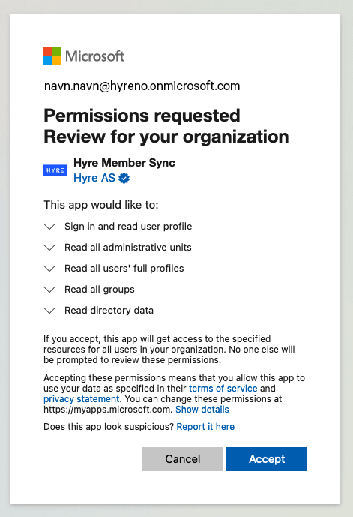Screen dimensions: 353x517
Task: Expand Read directory data chevron
Action: pos(49,311)
